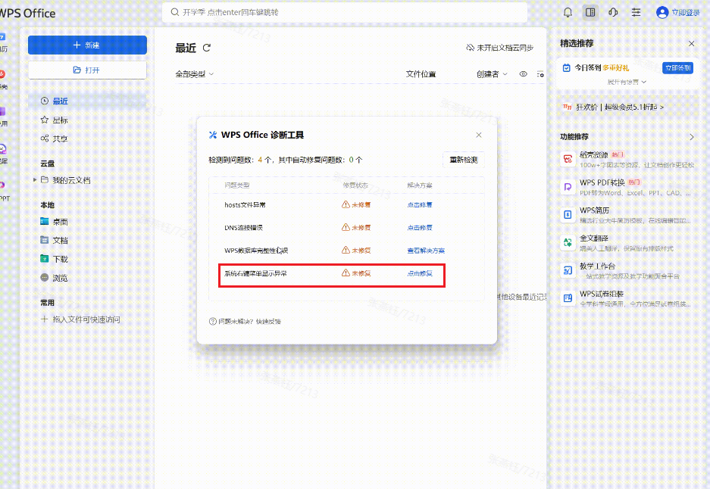Click 点击修复 for hosts文件异常
Viewport: 710px width, 489px height.
tap(420, 204)
